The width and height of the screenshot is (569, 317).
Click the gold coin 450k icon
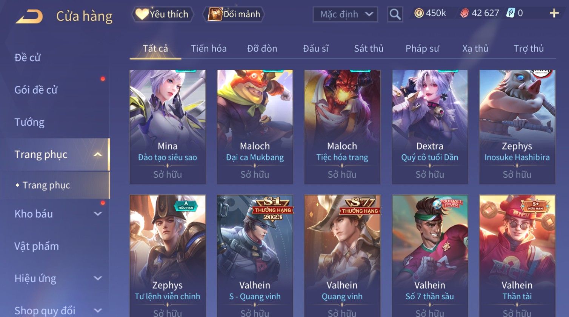coord(419,14)
